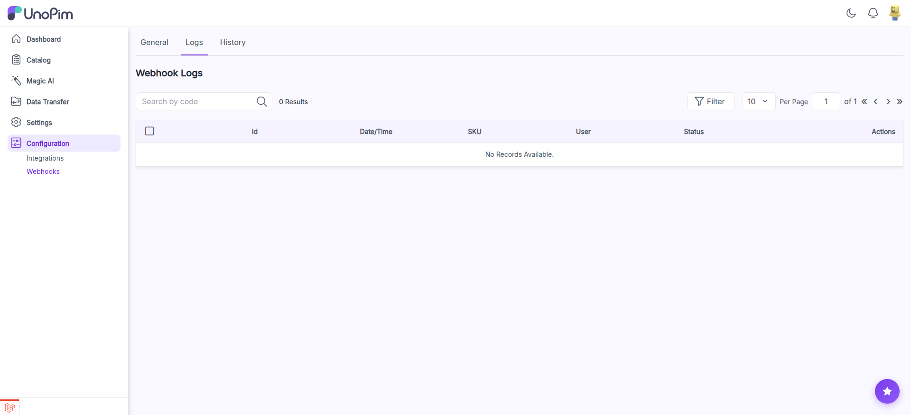Go to previous page arrow

point(876,101)
